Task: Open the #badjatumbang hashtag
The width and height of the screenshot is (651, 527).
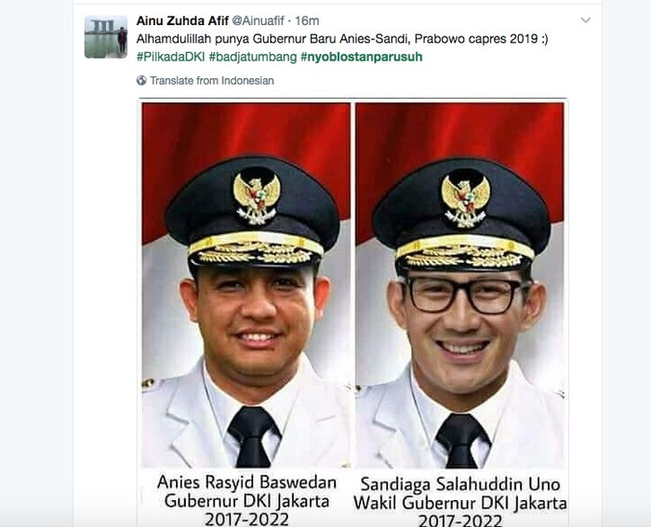Action: [253, 57]
